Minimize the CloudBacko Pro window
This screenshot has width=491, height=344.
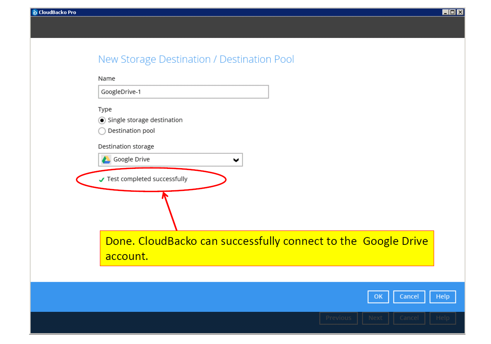tap(446, 12)
